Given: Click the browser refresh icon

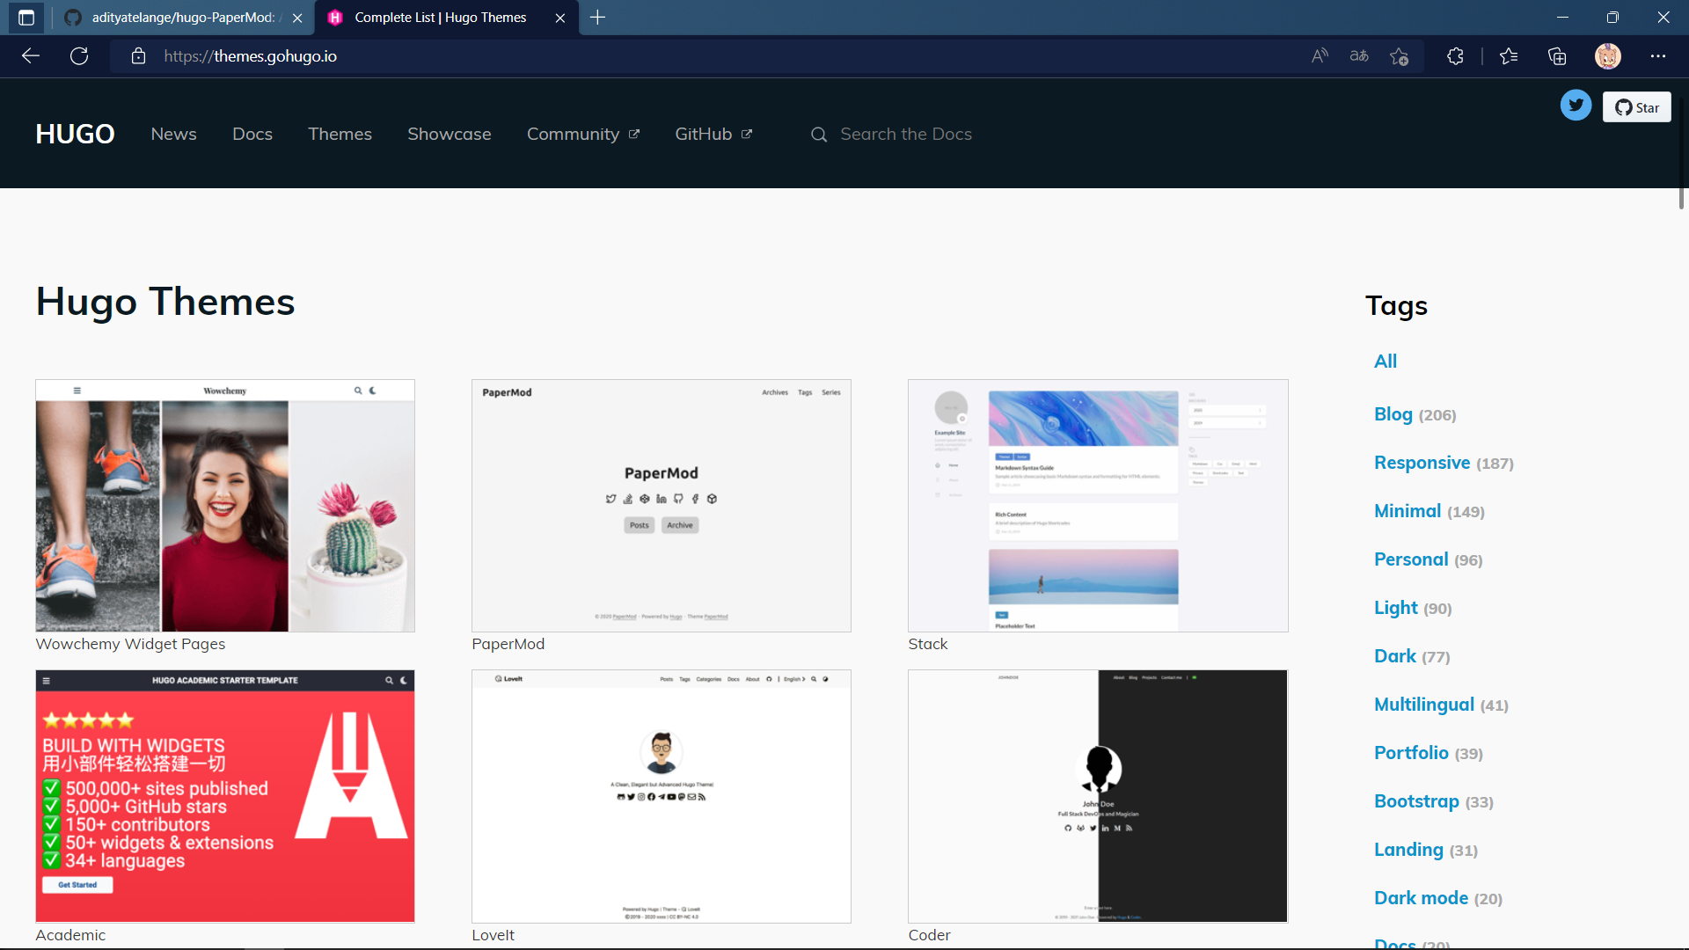Looking at the screenshot, I should coord(79,56).
